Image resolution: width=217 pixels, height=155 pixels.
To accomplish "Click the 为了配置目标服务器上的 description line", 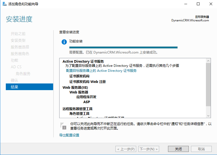I will click(x=122, y=65).
